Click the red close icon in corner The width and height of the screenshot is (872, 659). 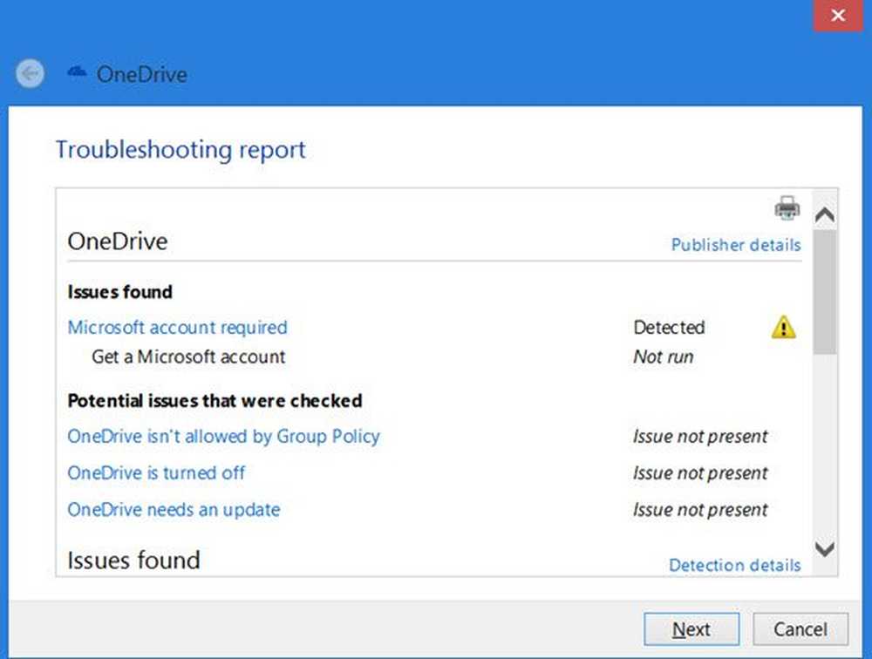[x=836, y=15]
